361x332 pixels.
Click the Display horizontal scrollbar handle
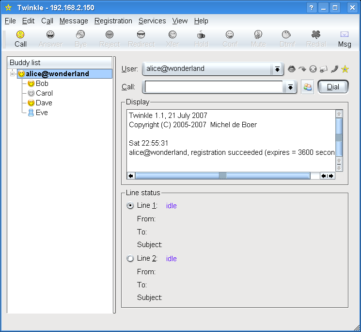coord(222,176)
